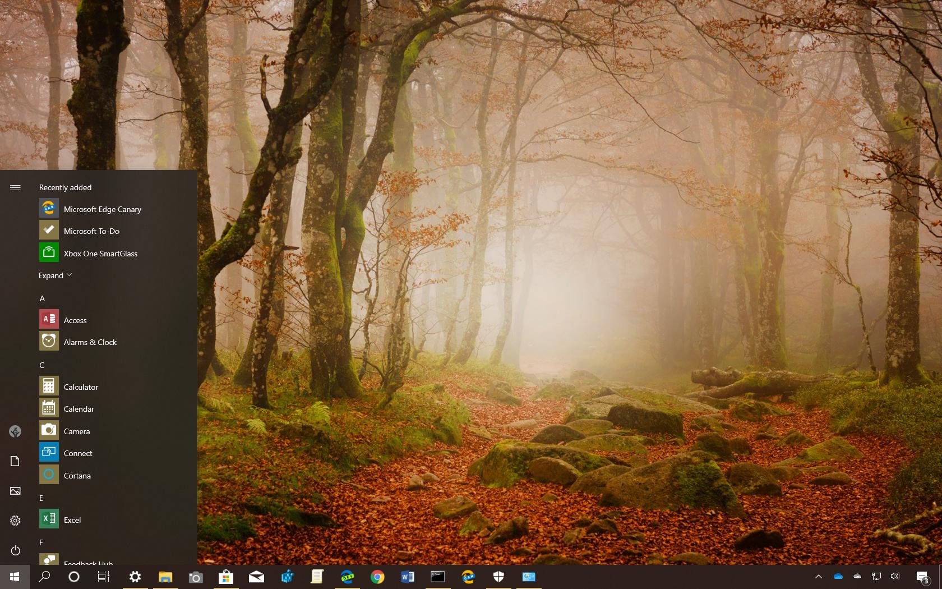Image resolution: width=942 pixels, height=589 pixels.
Task: Launch Cortana from the apps list
Action: [77, 475]
